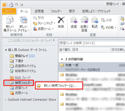Click the 会議 (Meeting) icon in ribbon
125x111 pixels.
coord(103,20)
